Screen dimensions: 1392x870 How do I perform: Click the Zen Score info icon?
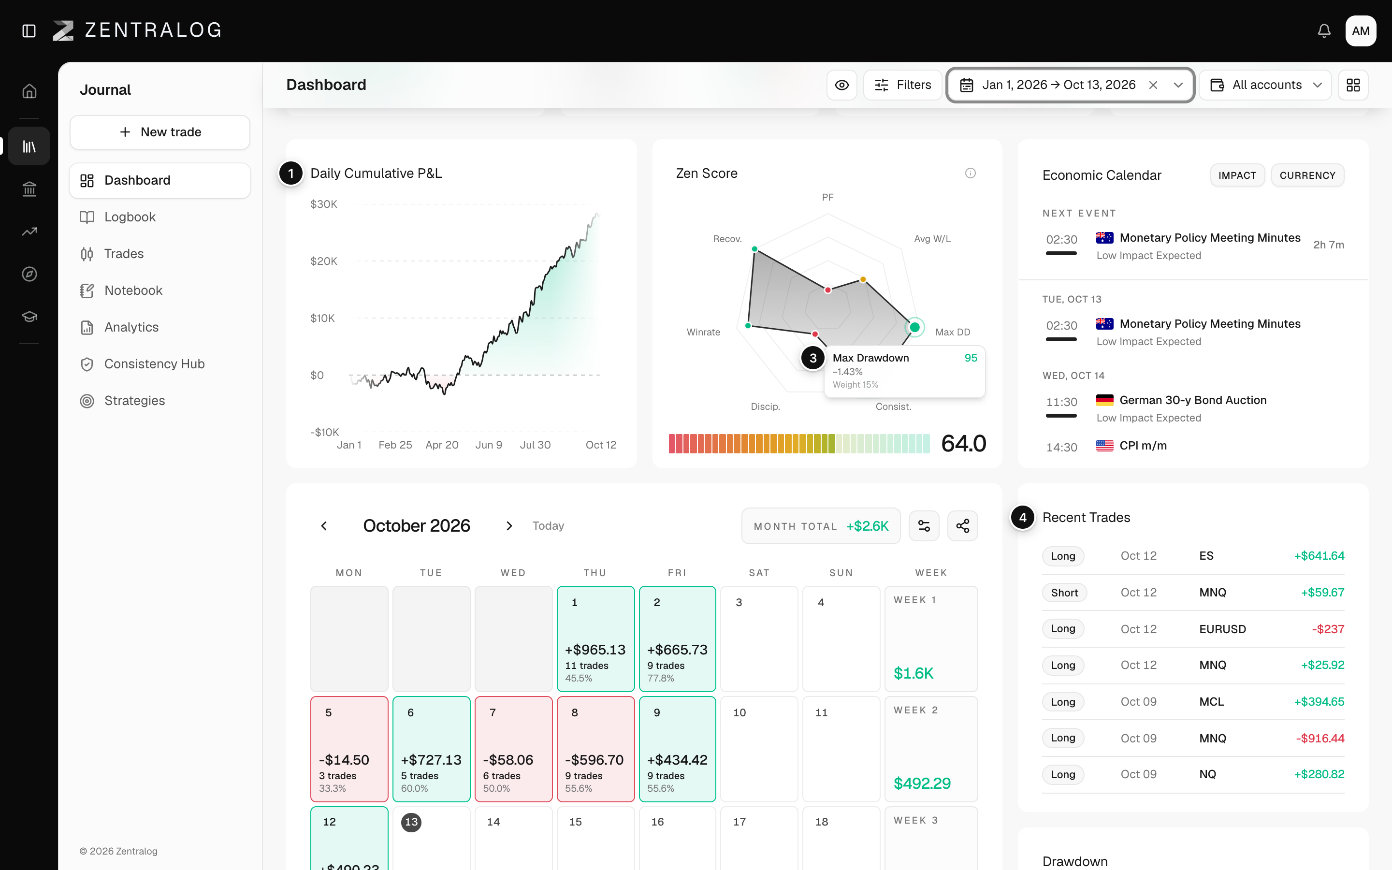coord(971,173)
